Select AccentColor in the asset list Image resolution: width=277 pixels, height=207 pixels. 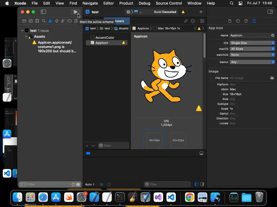pyautogui.click(x=105, y=37)
